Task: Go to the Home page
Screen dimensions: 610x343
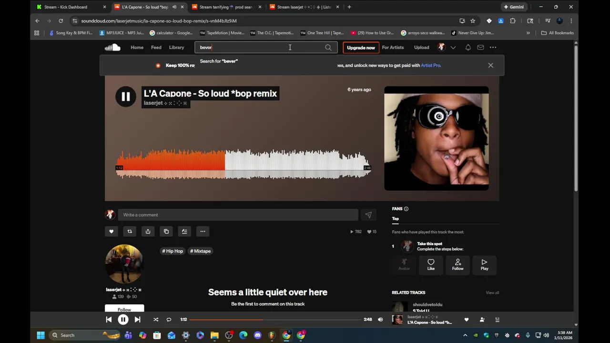Action: point(137,47)
